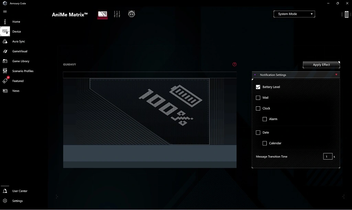Switch to the sliders settings tab icon
352x210 pixels.
pyautogui.click(x=117, y=14)
